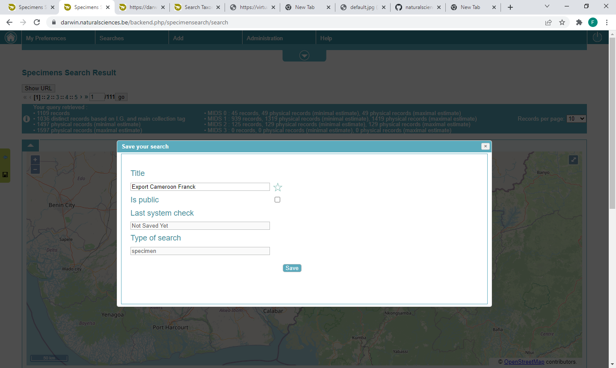The width and height of the screenshot is (616, 368).
Task: Click the home icon in the navigation bar
Action: tap(11, 38)
